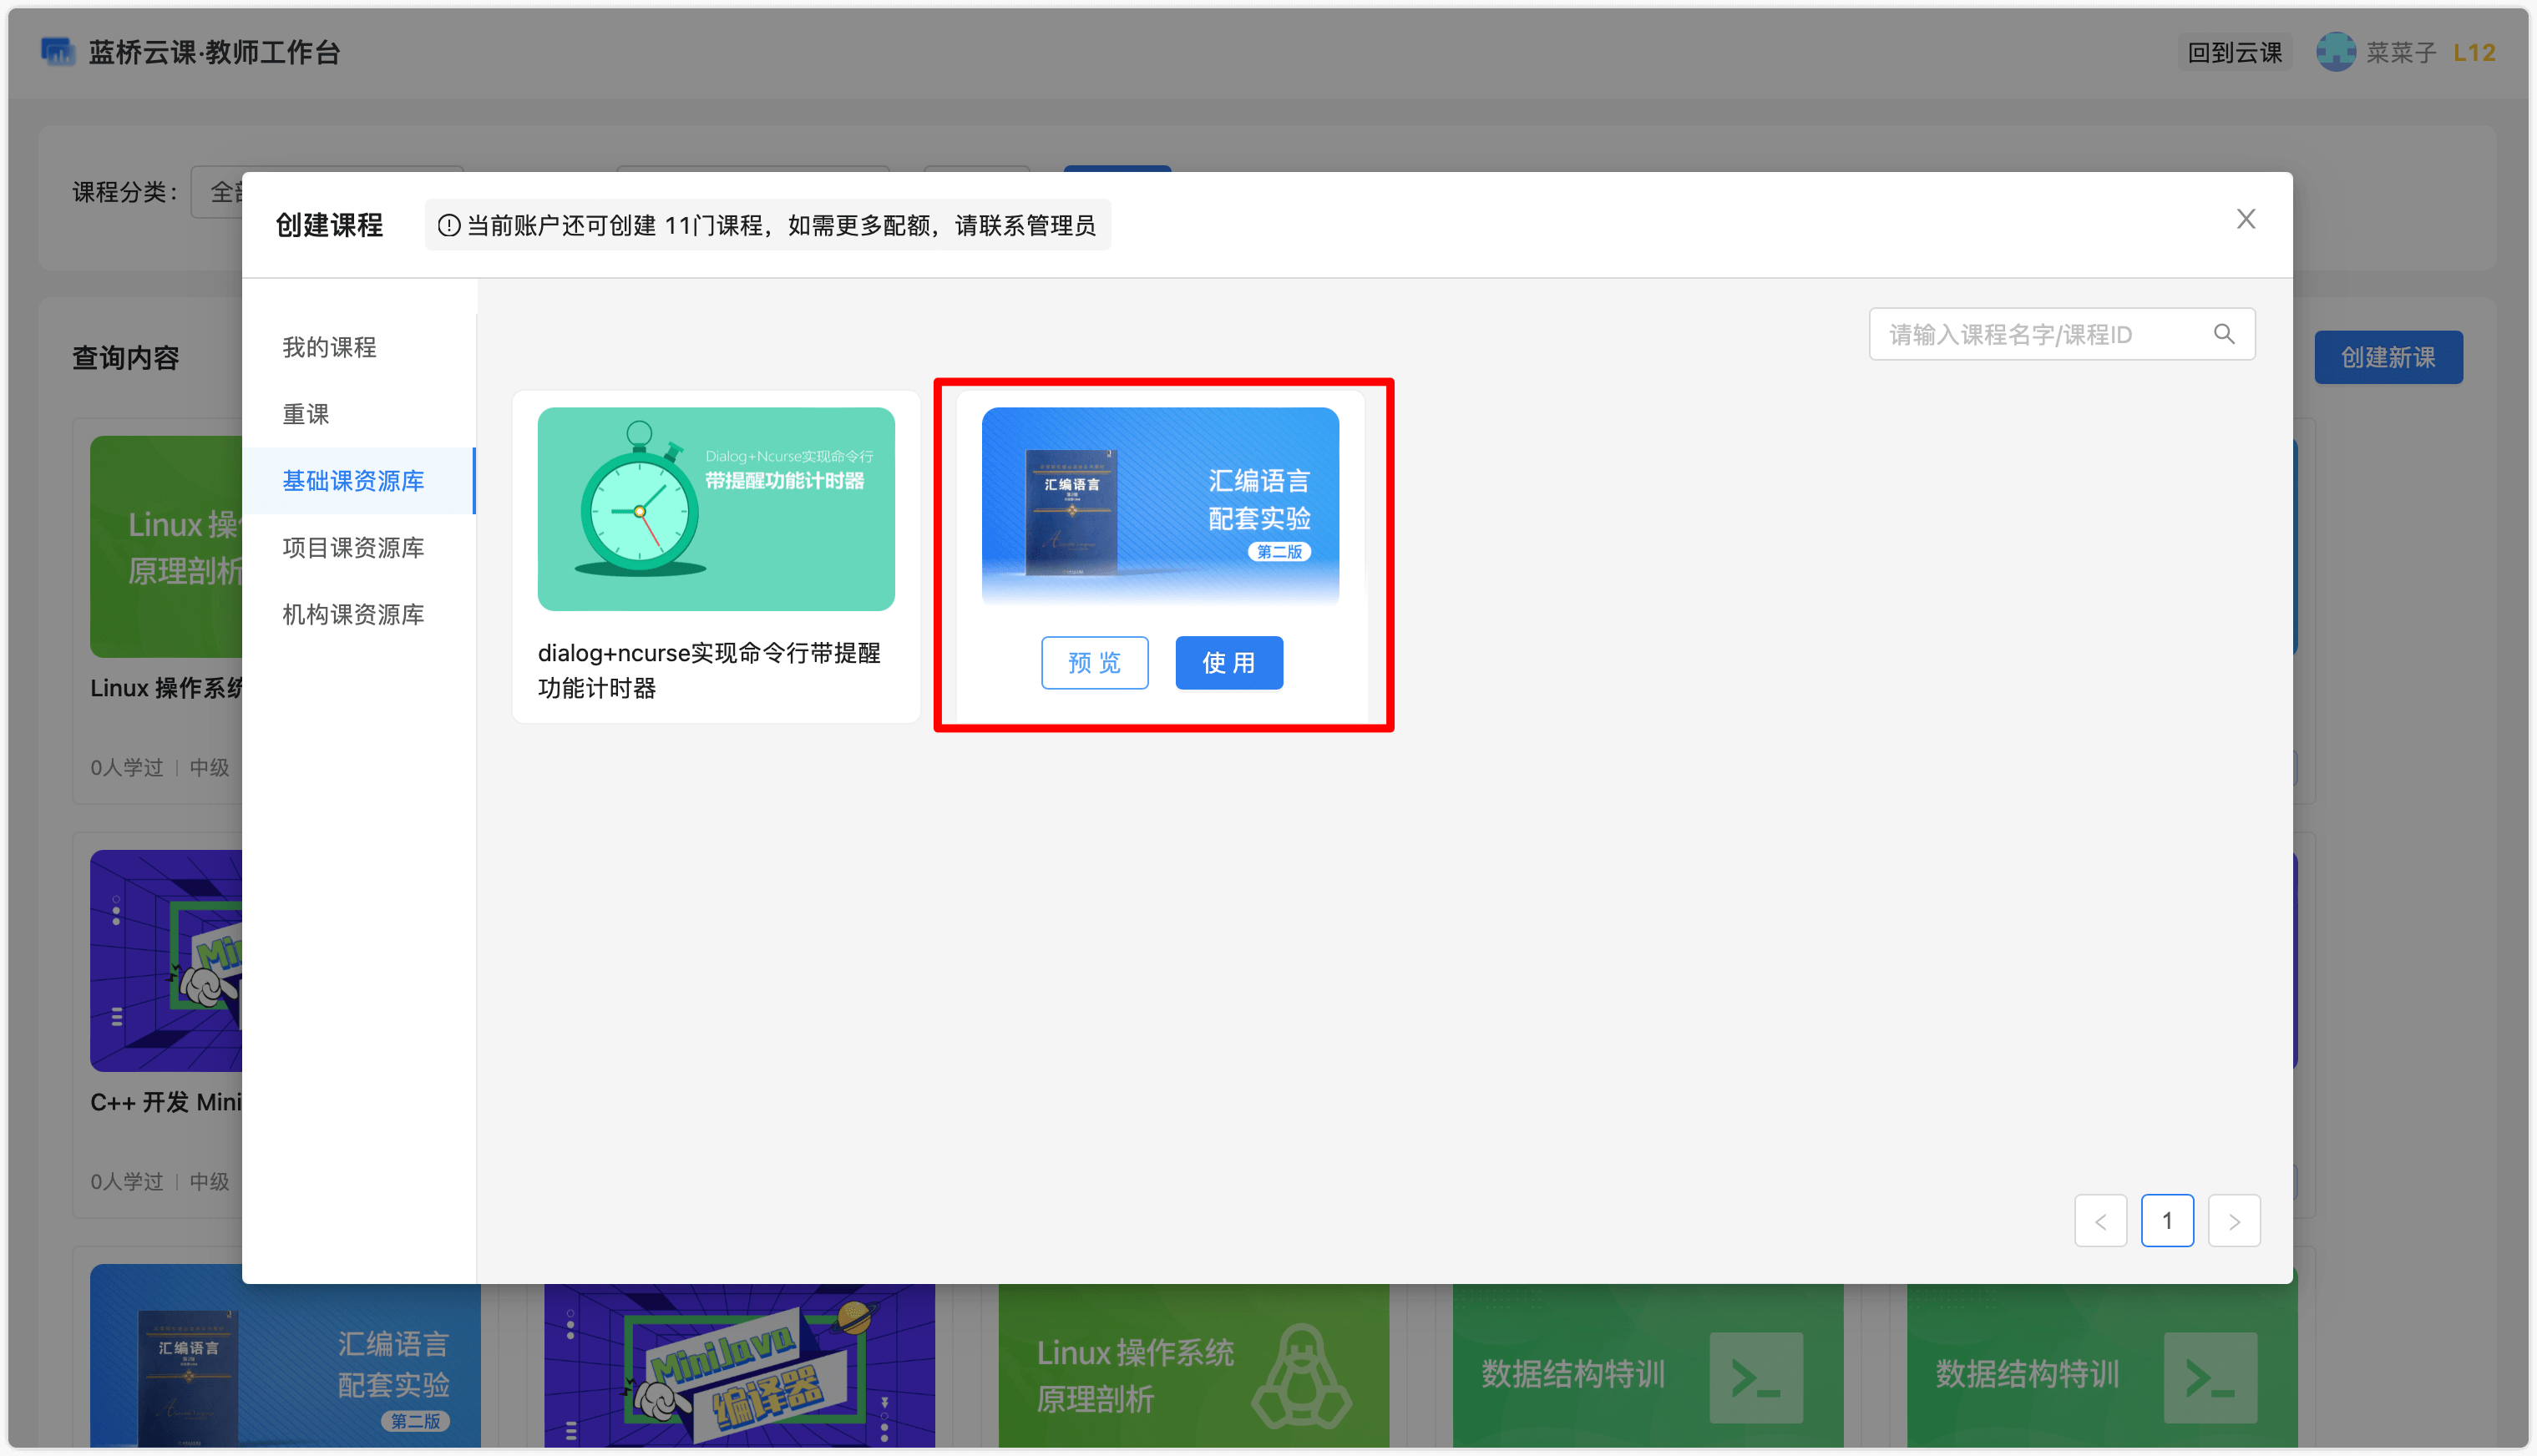Click the search magnifier icon

coord(2223,334)
